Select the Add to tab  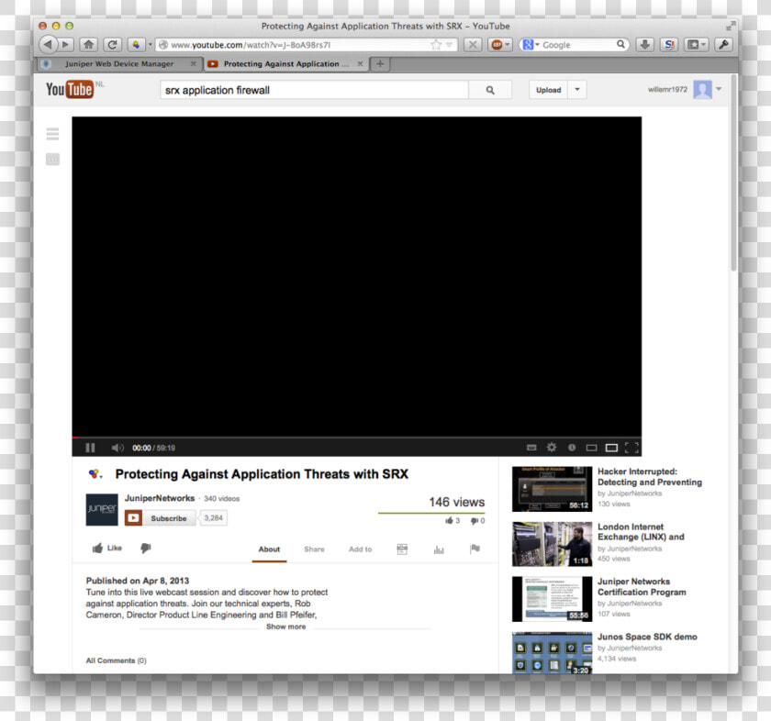point(360,549)
